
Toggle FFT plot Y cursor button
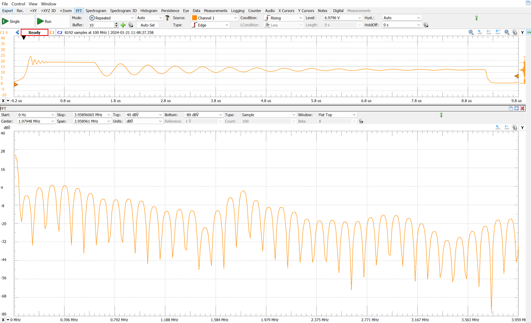coord(522,128)
